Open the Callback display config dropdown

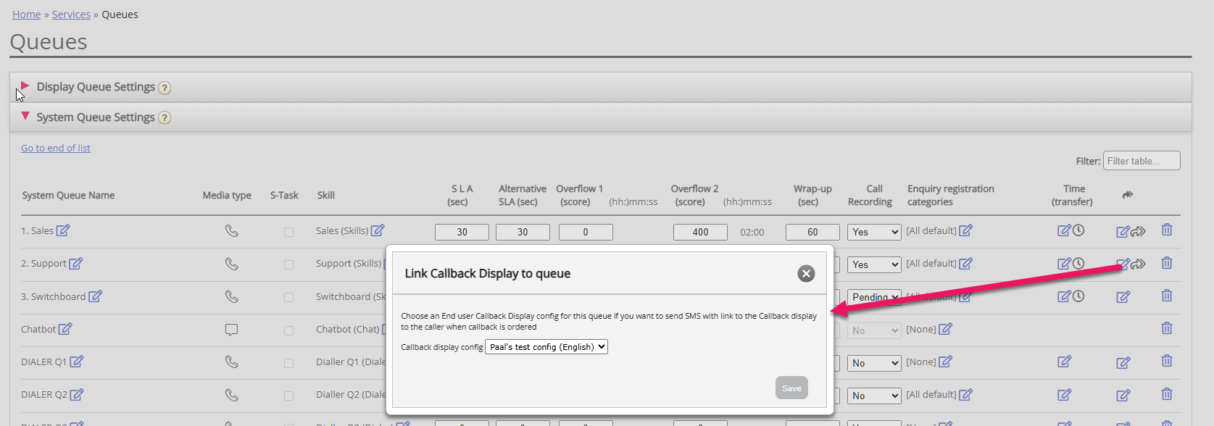point(546,347)
